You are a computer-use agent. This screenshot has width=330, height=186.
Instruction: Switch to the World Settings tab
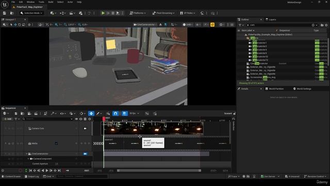point(302,89)
